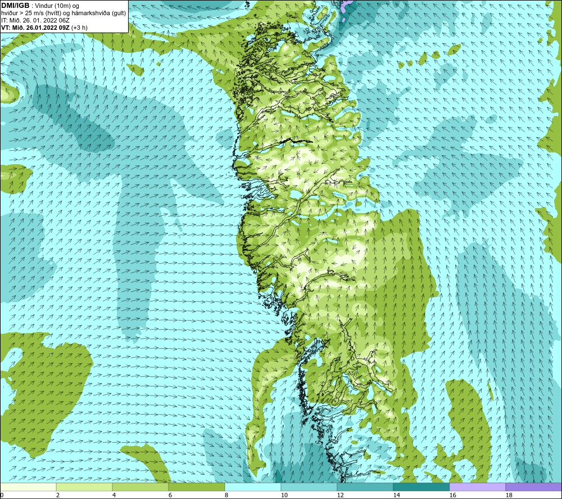Pick the above-18 m/s purple swatch

(534, 487)
